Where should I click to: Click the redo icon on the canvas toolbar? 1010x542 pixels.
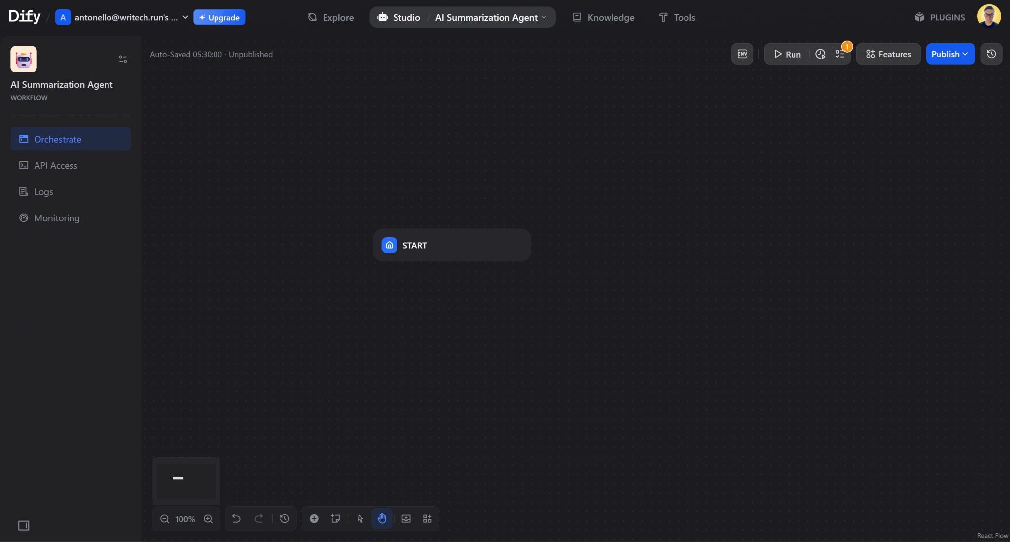260,518
